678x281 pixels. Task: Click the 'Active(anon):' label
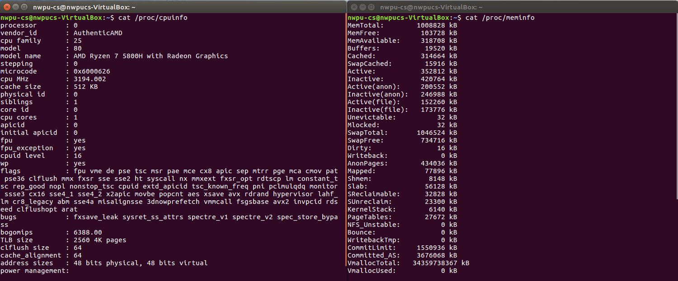[x=374, y=87]
